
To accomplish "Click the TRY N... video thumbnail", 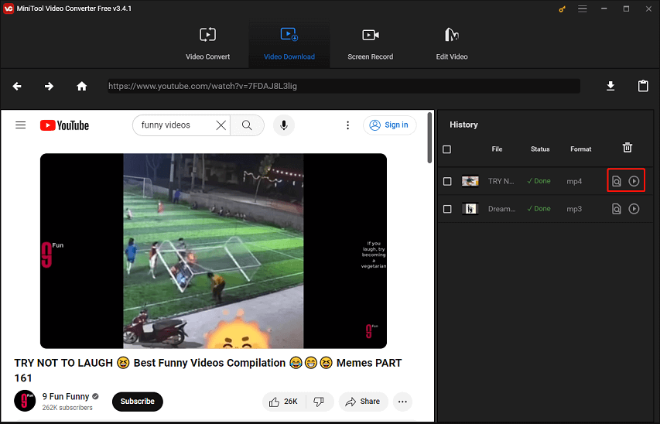I will [470, 181].
